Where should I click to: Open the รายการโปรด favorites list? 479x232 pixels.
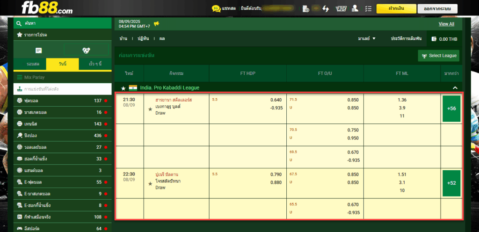(x=62, y=35)
